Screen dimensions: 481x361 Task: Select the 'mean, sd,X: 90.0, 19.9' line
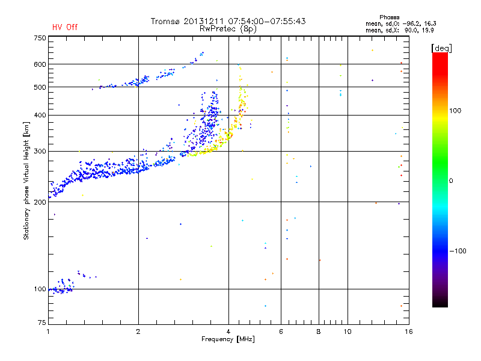(x=399, y=30)
